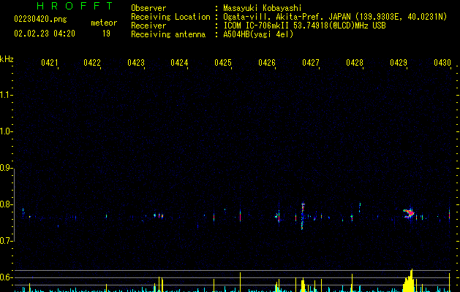Viewport: 460px width, 292px height.
Task: Click the Ogata-vill. Akita-Pref. JAPAN location text
Action: pos(335,17)
